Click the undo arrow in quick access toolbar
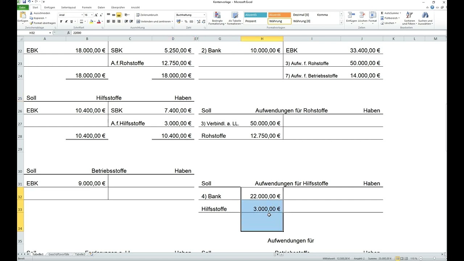 point(29,2)
